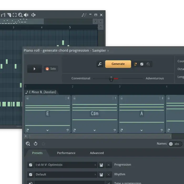Click bar 4 on the Piano roll ruler
The width and height of the screenshot is (184, 184).
tap(42, 27)
